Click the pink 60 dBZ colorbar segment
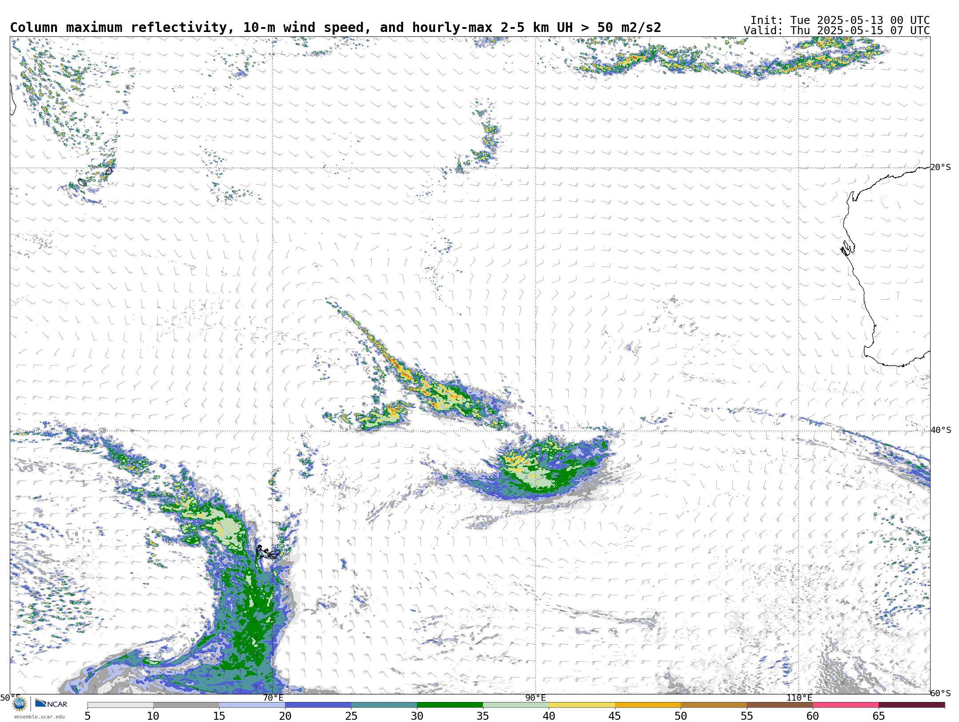 pyautogui.click(x=846, y=705)
